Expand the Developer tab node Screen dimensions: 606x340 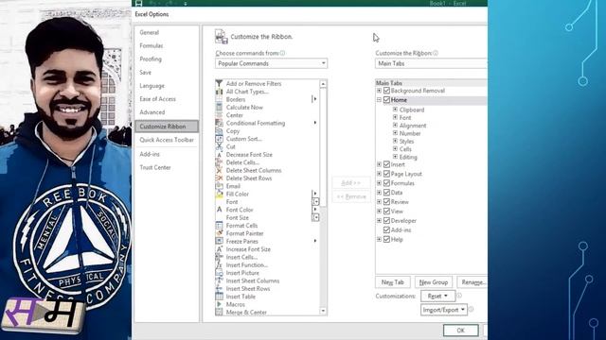tap(379, 220)
